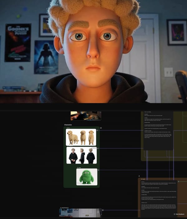This screenshot has height=219, width=187.
Task: Select the green furry monster image node
Action: coord(87,177)
